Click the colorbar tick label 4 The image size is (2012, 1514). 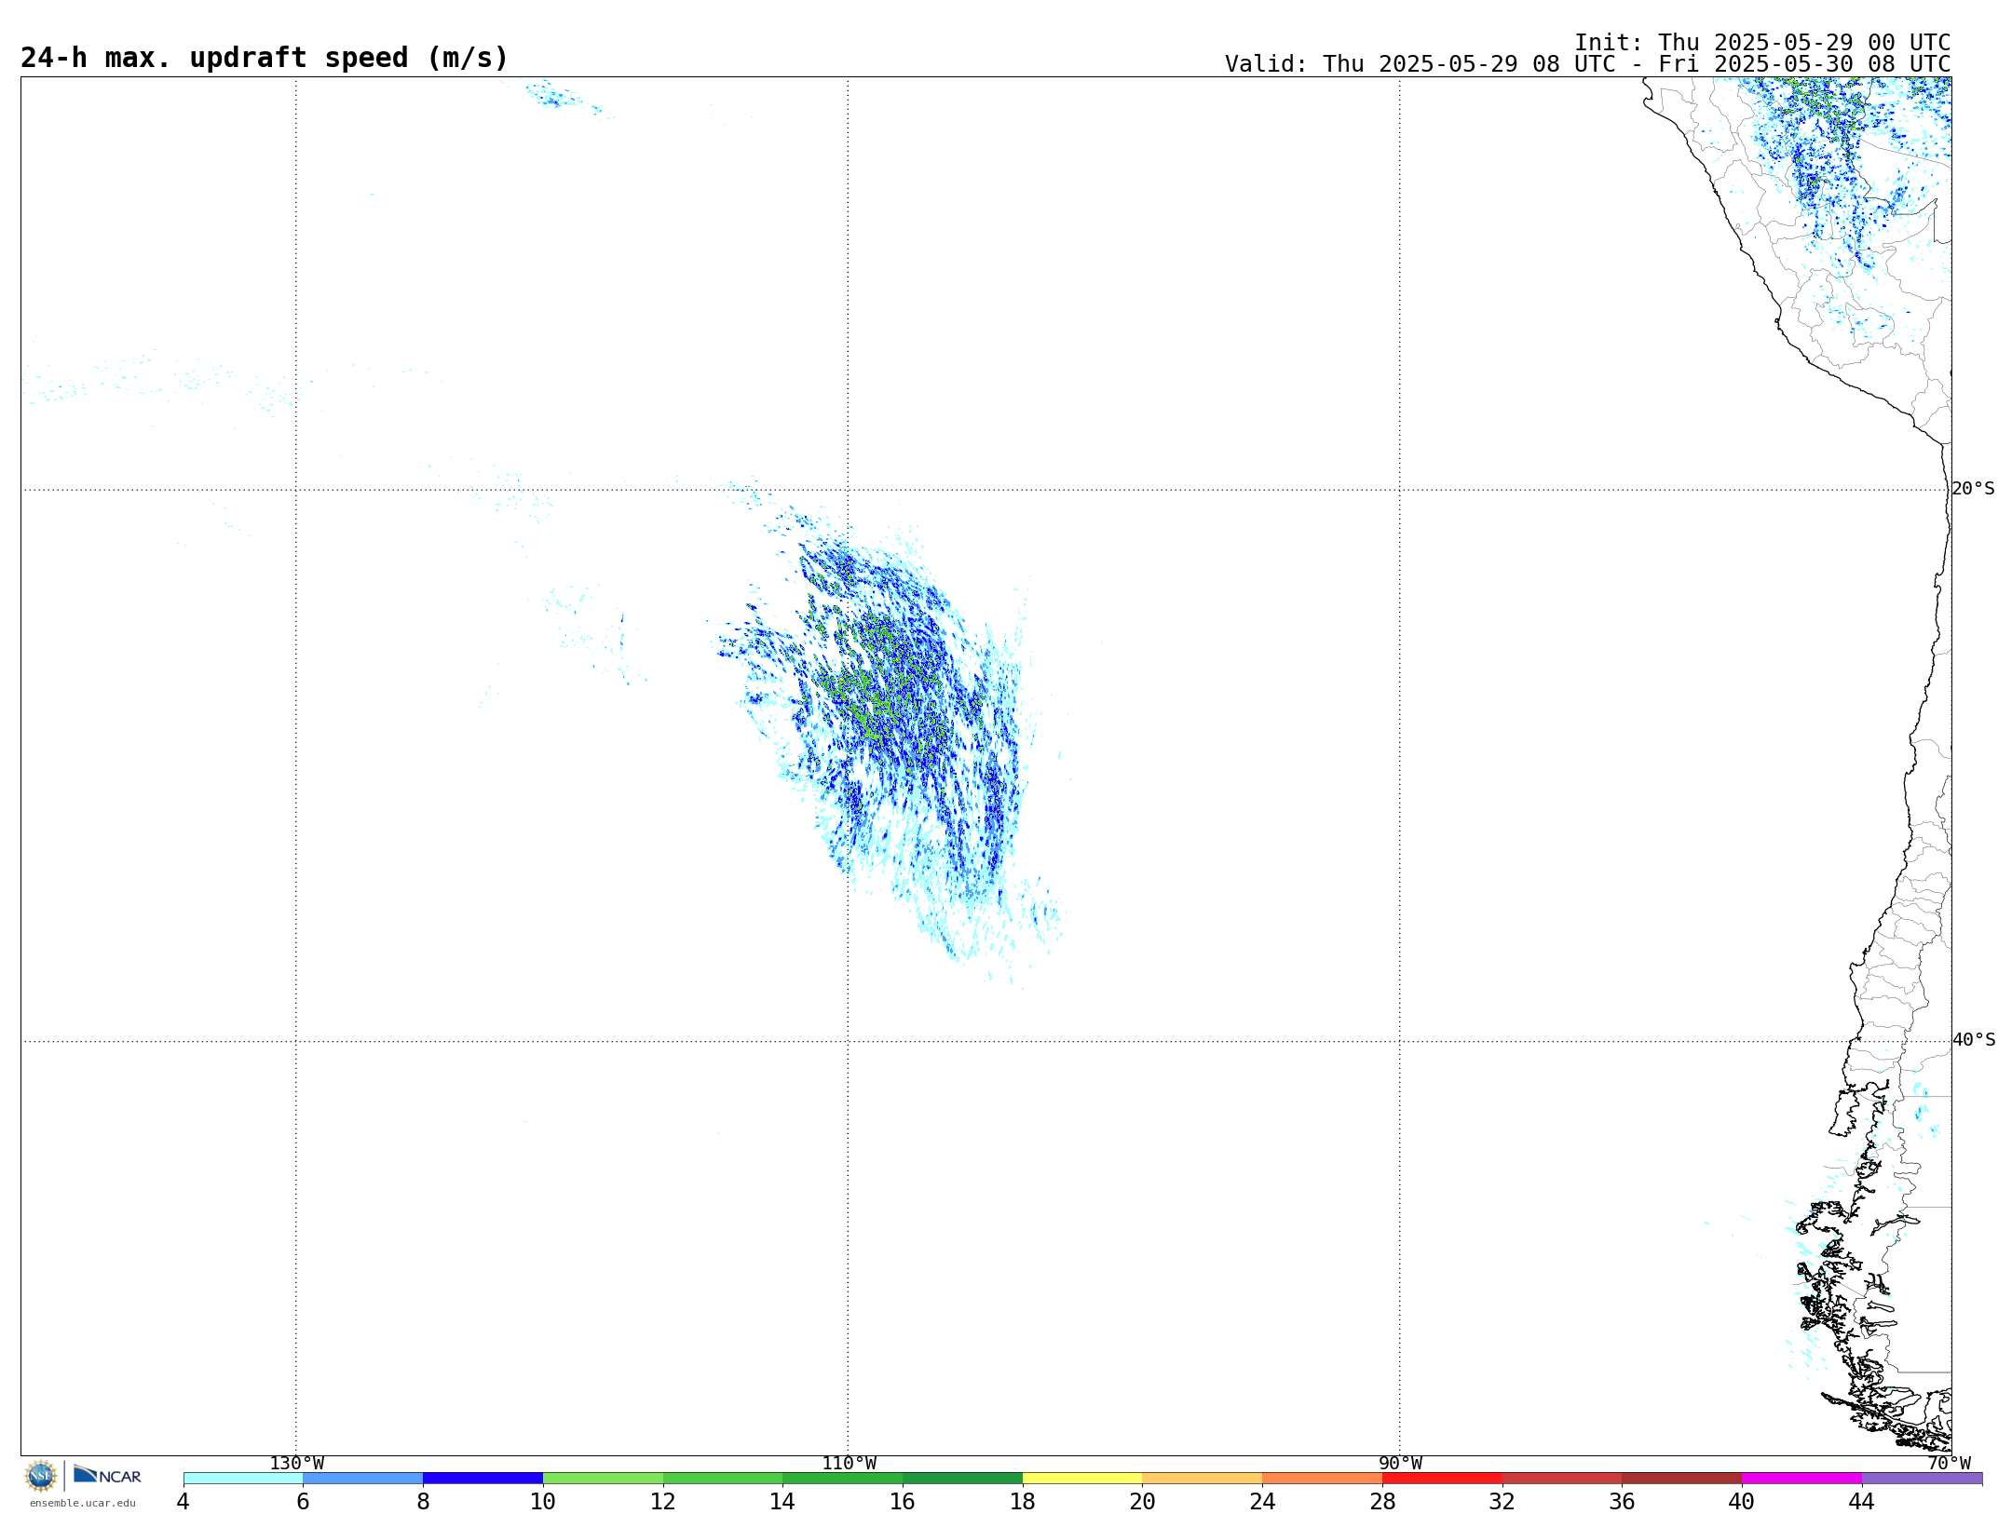(184, 1502)
